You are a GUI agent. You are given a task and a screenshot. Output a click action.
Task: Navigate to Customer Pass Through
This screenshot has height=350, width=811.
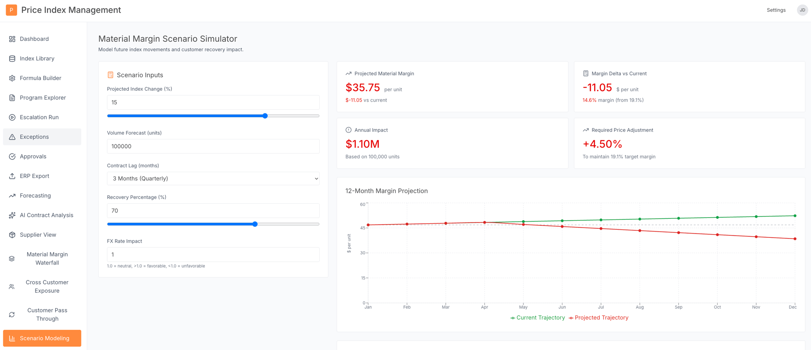(x=47, y=314)
